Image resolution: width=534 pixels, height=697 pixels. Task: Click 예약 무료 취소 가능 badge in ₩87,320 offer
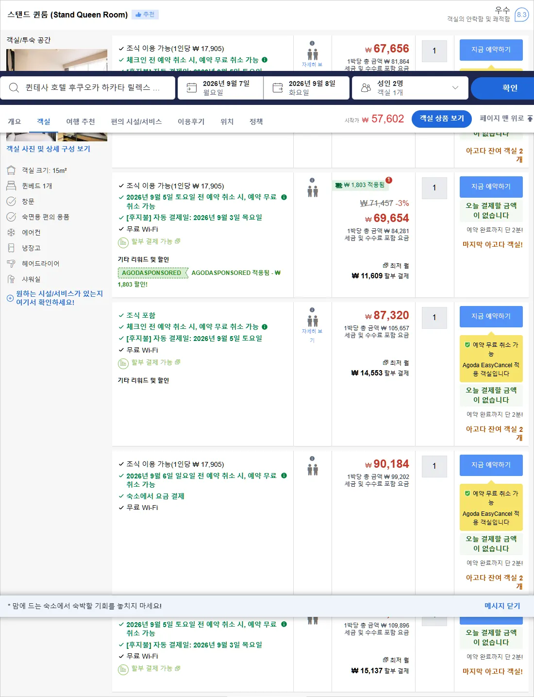491,359
